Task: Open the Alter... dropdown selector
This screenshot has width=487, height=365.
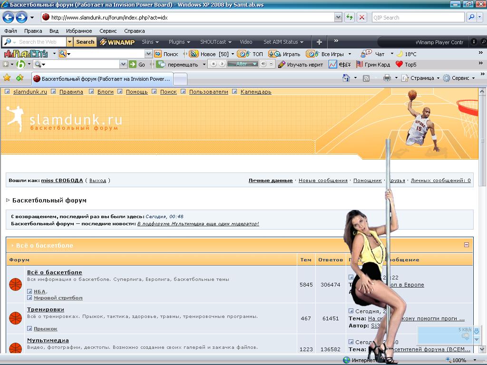Action: tap(243, 64)
